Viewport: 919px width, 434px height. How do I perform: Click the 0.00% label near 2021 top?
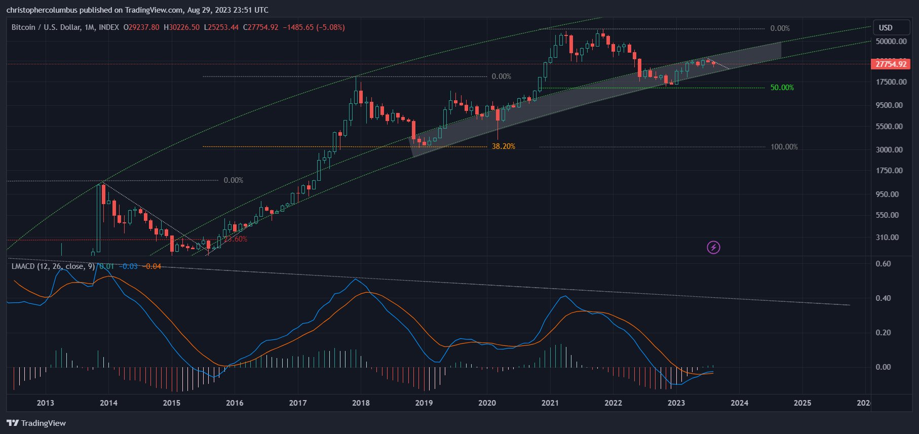(780, 28)
